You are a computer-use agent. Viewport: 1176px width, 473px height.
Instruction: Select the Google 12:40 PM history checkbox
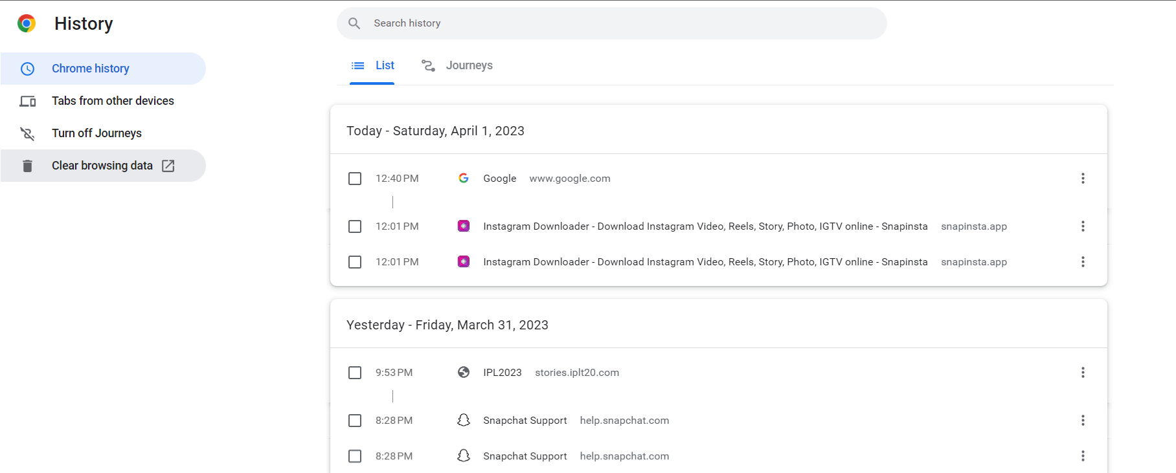pos(355,178)
